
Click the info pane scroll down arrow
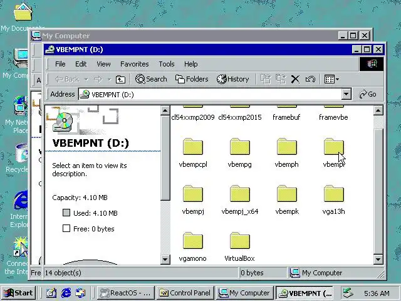coord(165,259)
